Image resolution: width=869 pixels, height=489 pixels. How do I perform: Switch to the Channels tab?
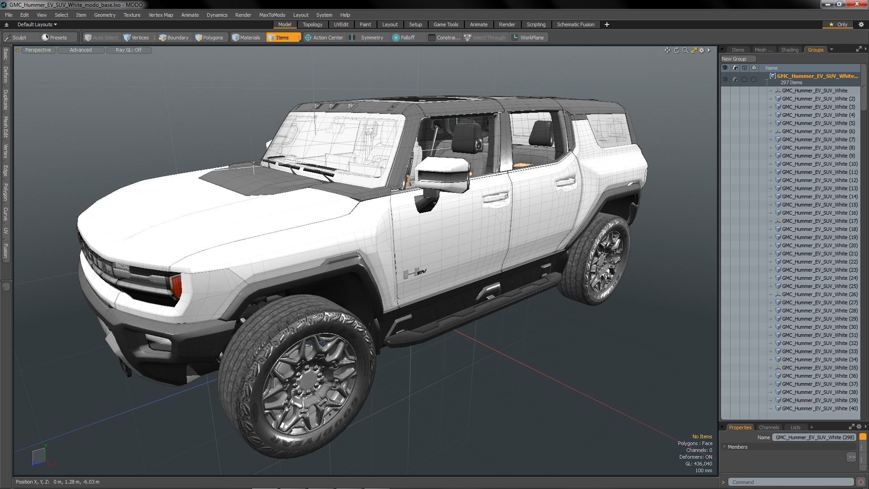coord(769,427)
